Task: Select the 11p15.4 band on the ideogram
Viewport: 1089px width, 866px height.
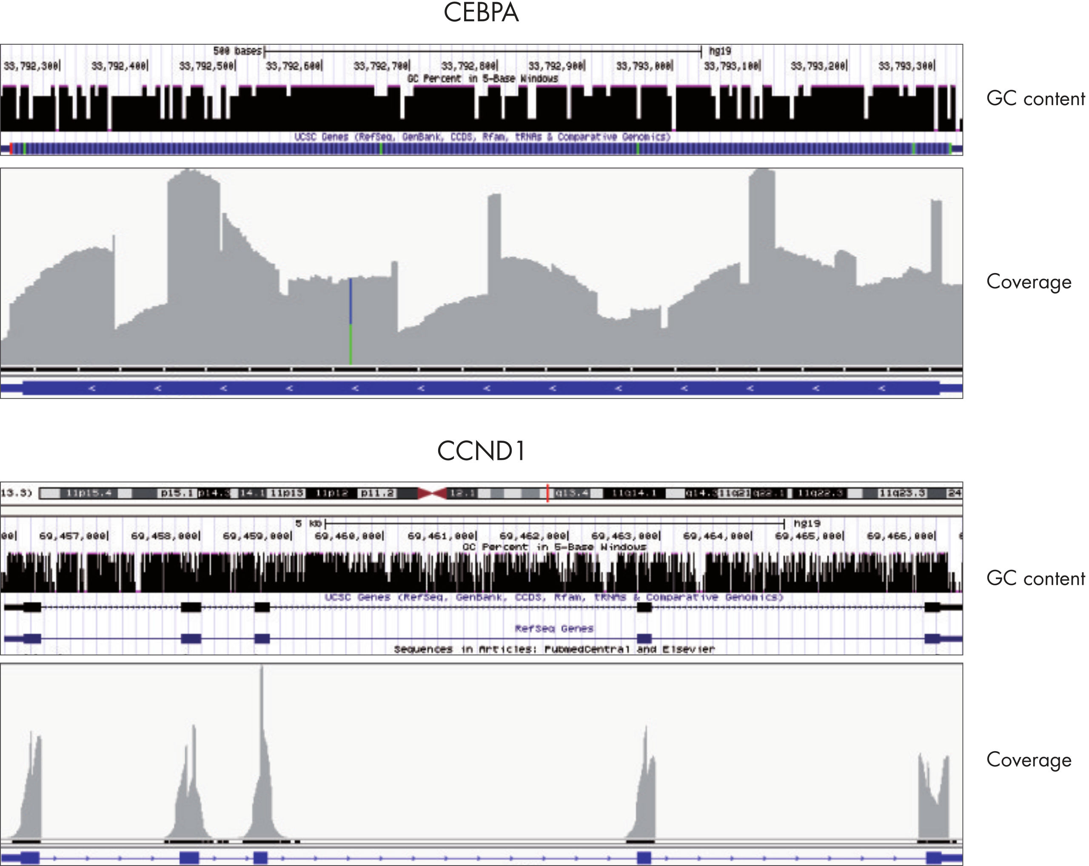Action: click(89, 493)
